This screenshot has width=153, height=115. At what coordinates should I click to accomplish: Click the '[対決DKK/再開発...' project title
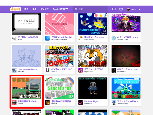62,101
